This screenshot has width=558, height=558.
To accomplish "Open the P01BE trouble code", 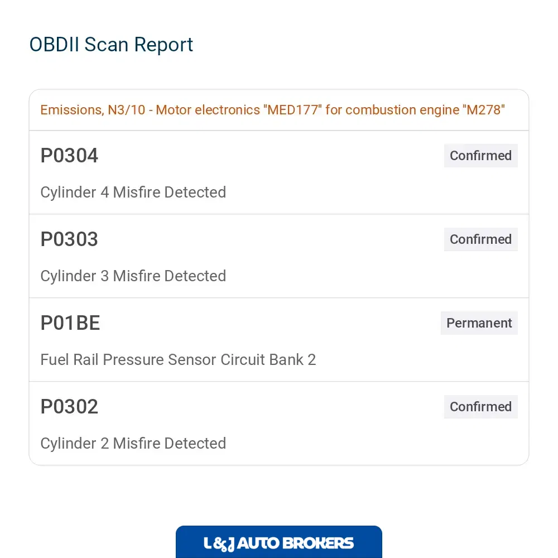I will coord(70,323).
